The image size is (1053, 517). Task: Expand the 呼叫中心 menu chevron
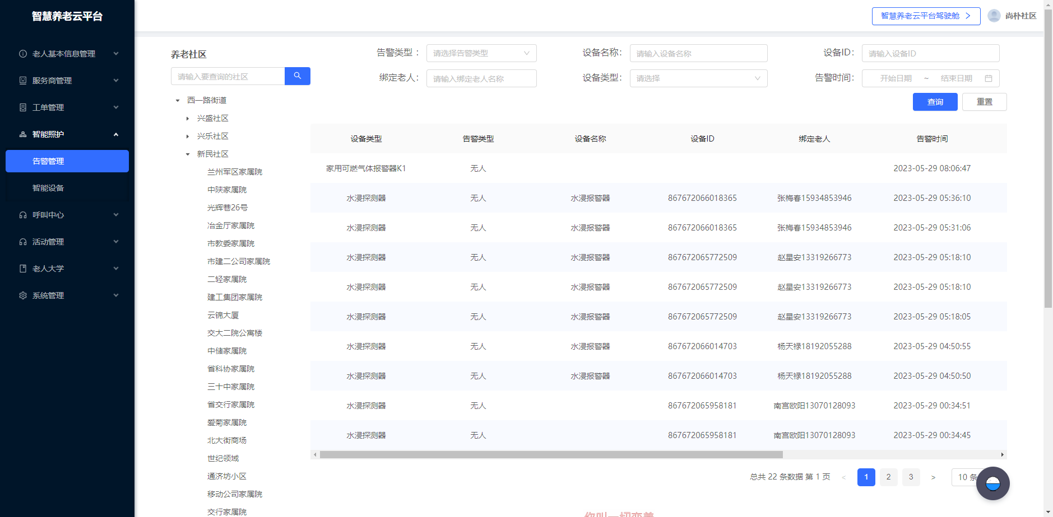(x=116, y=215)
